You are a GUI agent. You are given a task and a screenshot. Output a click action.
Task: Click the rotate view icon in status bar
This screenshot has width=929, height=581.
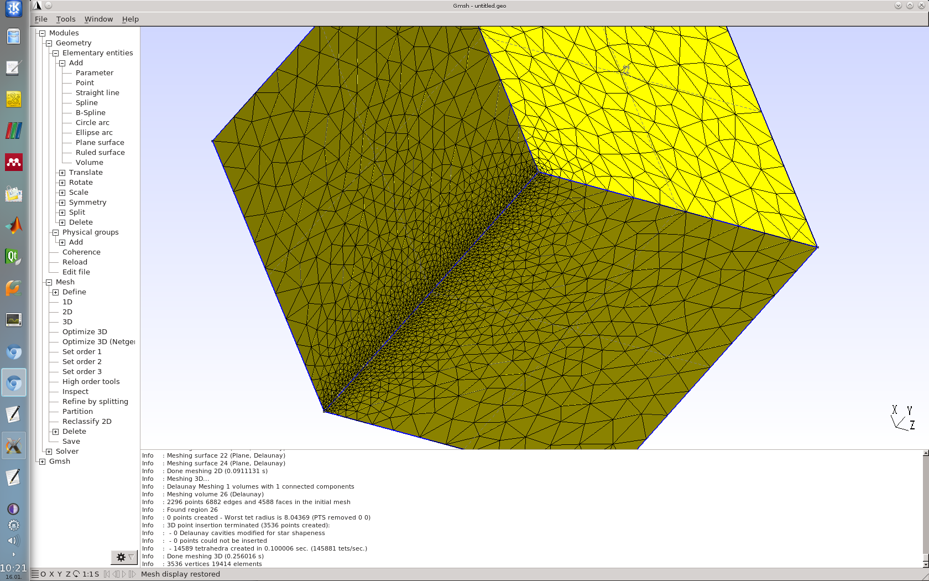coord(76,574)
